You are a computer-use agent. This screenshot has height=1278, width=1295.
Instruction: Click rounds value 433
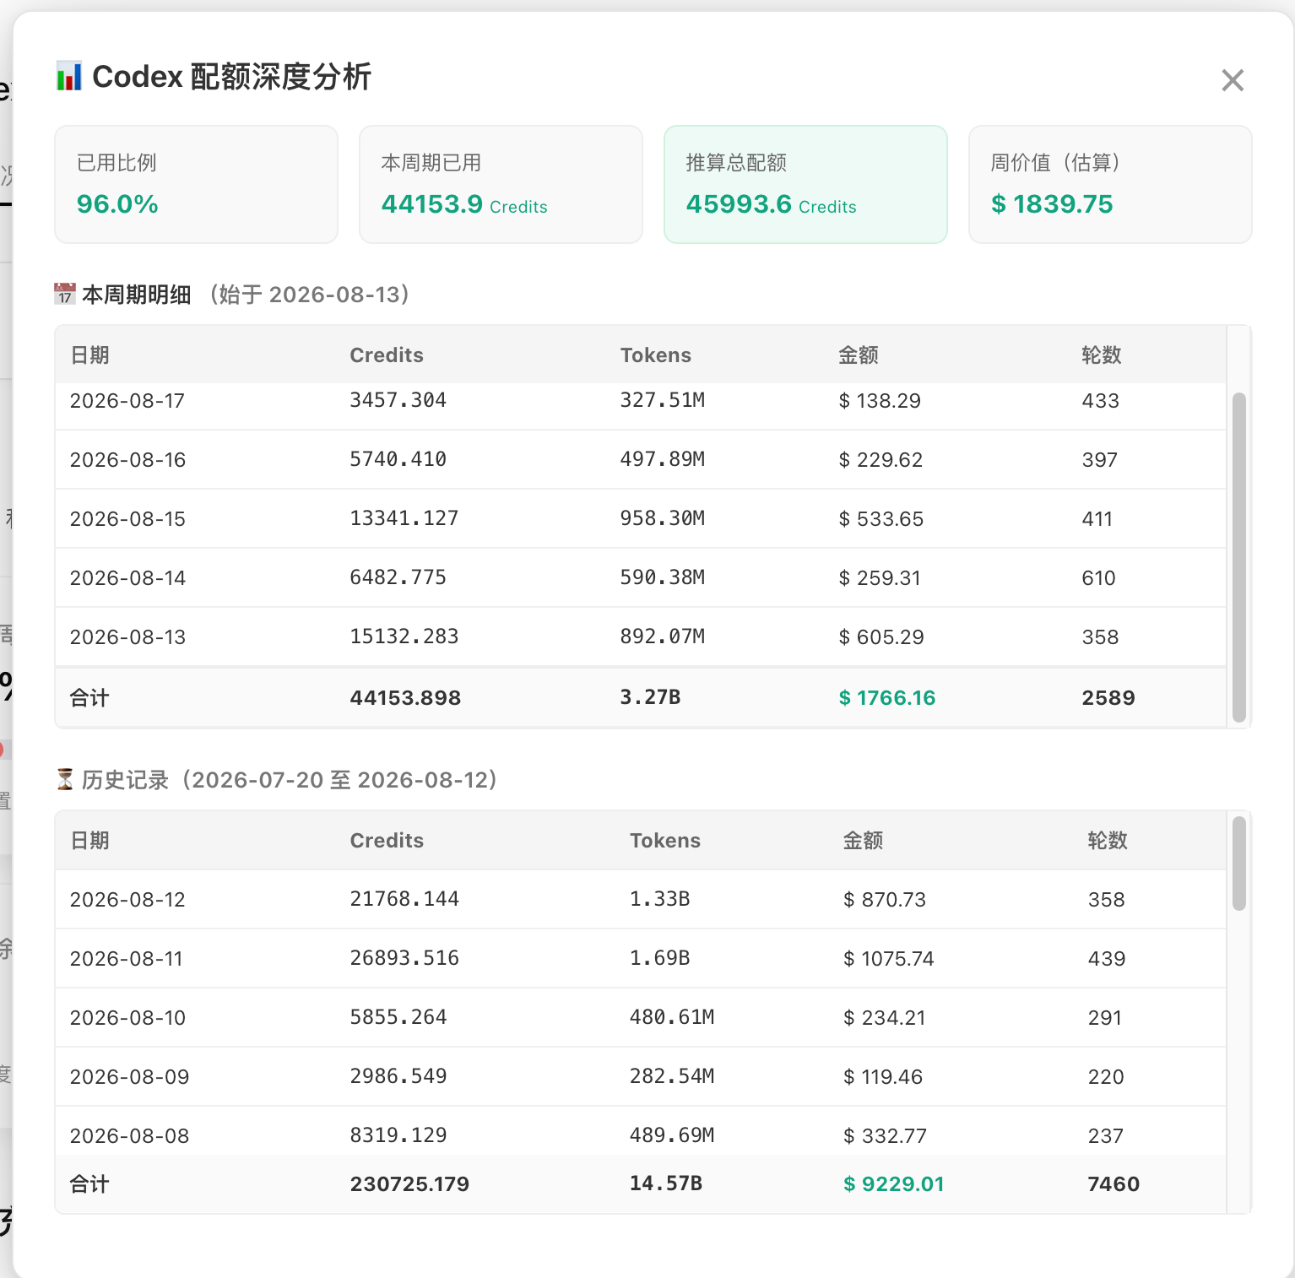coord(1101,401)
